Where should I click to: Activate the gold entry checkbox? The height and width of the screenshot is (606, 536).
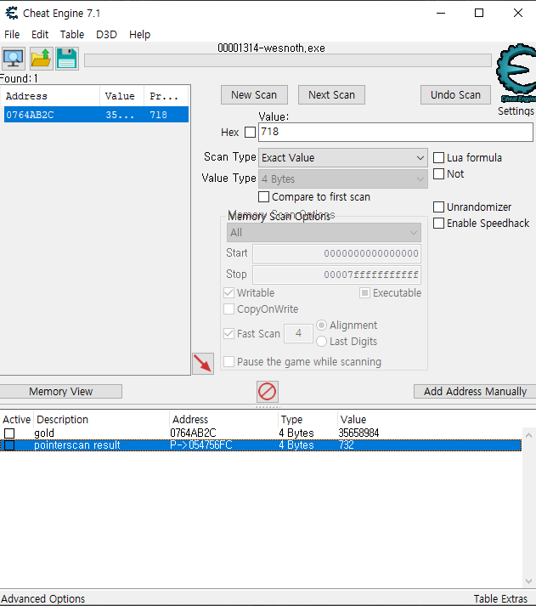(x=9, y=433)
